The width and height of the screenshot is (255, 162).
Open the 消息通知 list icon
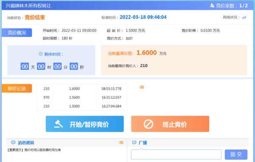(121, 142)
